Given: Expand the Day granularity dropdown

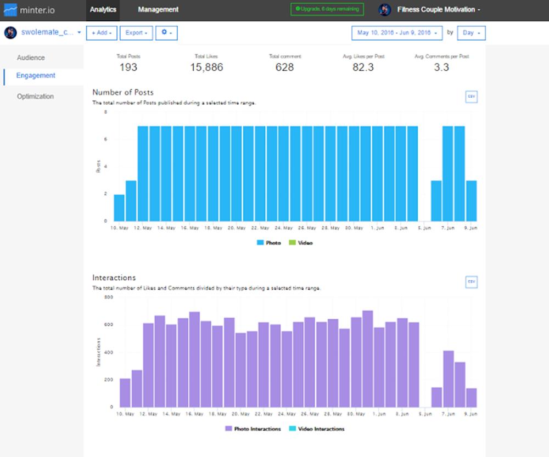Looking at the screenshot, I should [x=472, y=33].
